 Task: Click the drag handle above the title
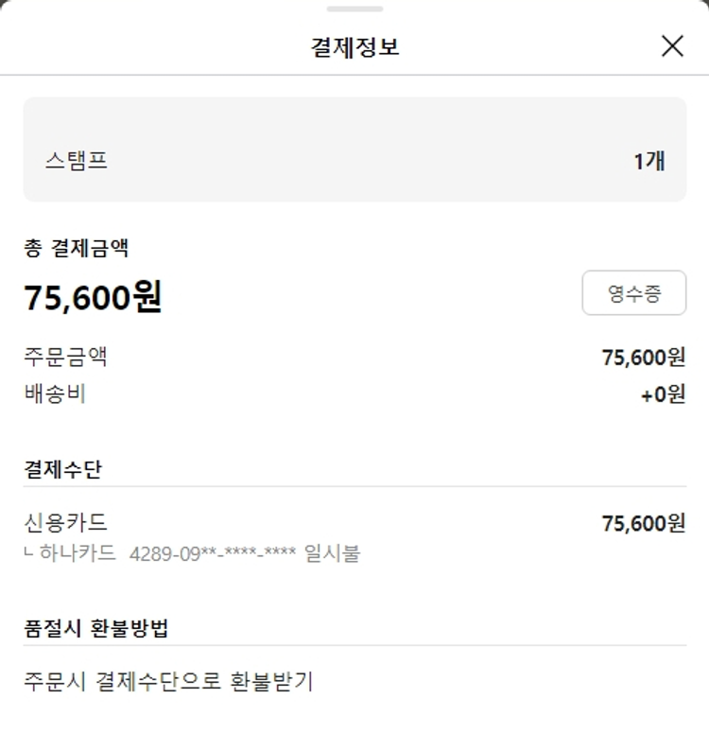point(354,9)
